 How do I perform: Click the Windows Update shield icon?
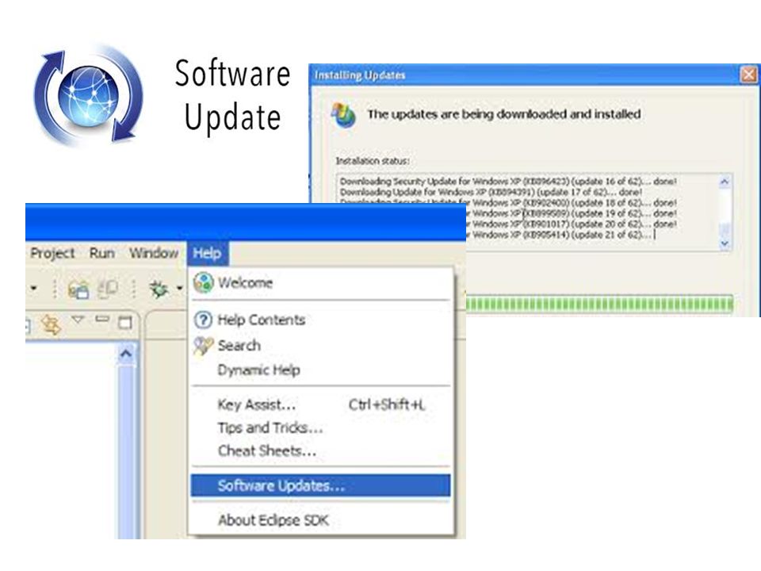pos(343,116)
